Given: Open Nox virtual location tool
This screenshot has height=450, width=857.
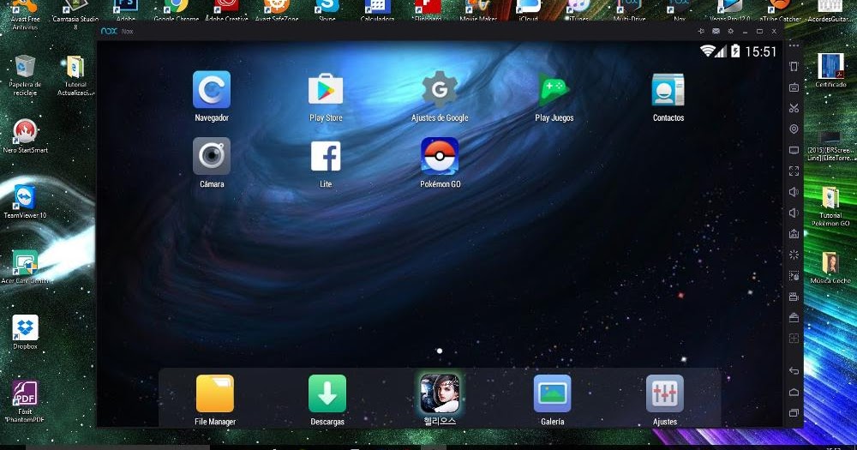Looking at the screenshot, I should click(794, 129).
